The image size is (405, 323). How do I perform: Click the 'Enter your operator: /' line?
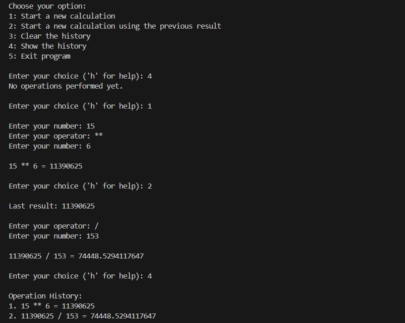[x=54, y=226]
